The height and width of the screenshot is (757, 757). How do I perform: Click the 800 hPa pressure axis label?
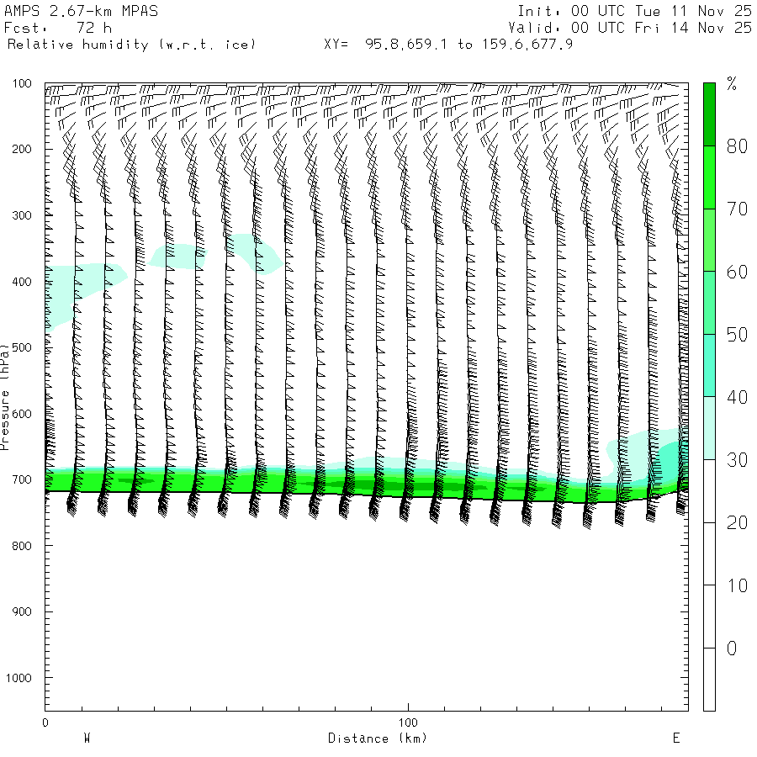pyautogui.click(x=22, y=546)
